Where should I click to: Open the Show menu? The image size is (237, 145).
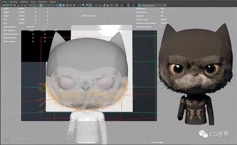pos(33,2)
